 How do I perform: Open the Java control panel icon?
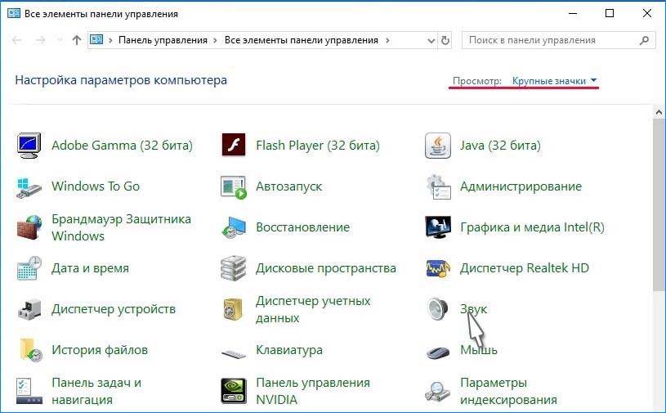pyautogui.click(x=438, y=146)
